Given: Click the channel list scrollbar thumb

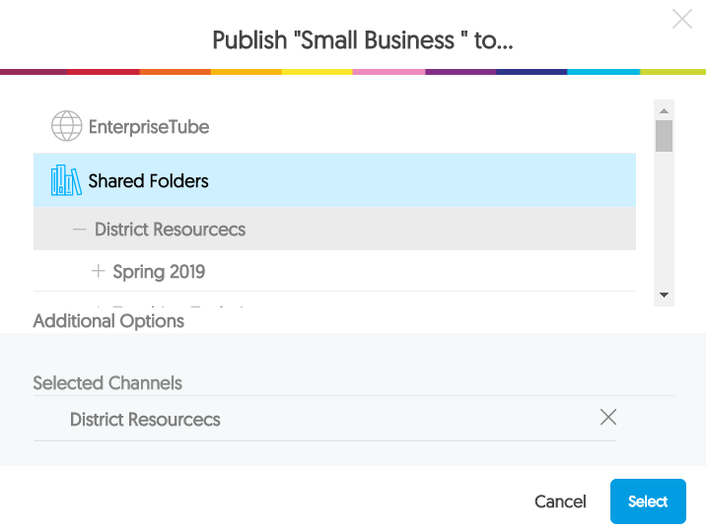Looking at the screenshot, I should pos(665,135).
